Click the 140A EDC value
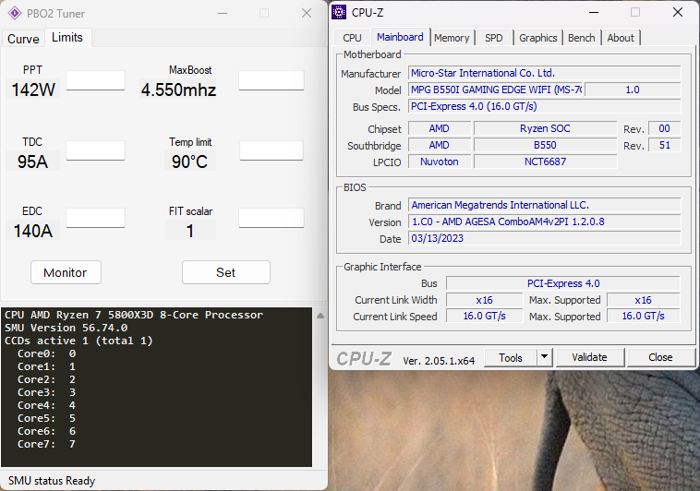This screenshot has width=700, height=491. coord(33,231)
